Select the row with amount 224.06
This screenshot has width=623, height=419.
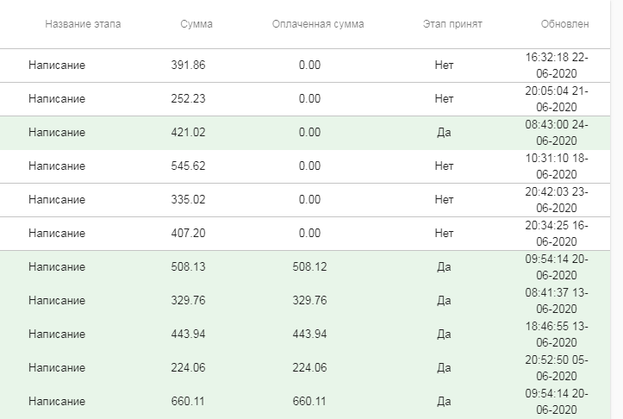point(305,368)
